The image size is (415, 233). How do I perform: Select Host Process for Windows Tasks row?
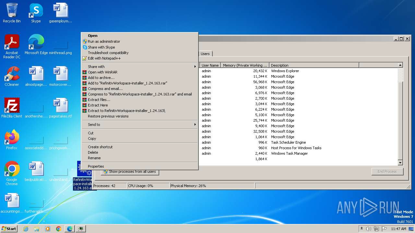[298, 148]
